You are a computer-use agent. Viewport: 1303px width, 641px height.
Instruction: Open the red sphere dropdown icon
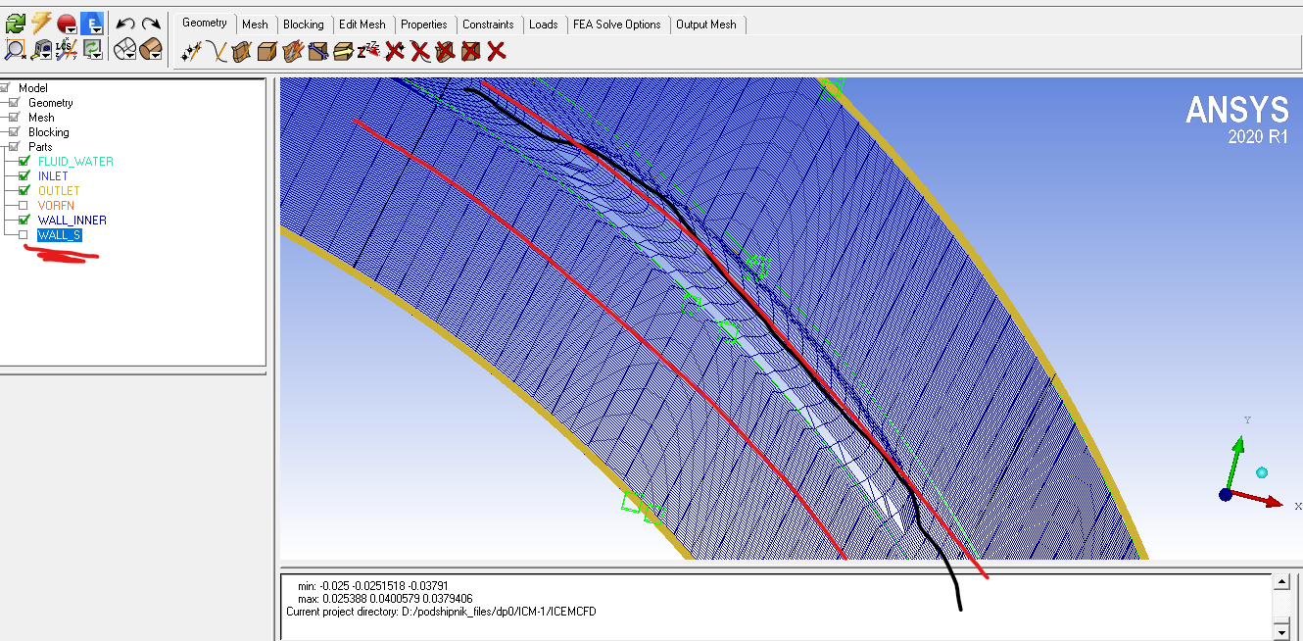point(67,23)
